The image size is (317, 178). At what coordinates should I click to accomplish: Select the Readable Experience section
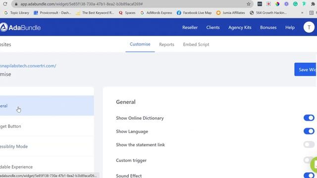pyautogui.click(x=47, y=167)
